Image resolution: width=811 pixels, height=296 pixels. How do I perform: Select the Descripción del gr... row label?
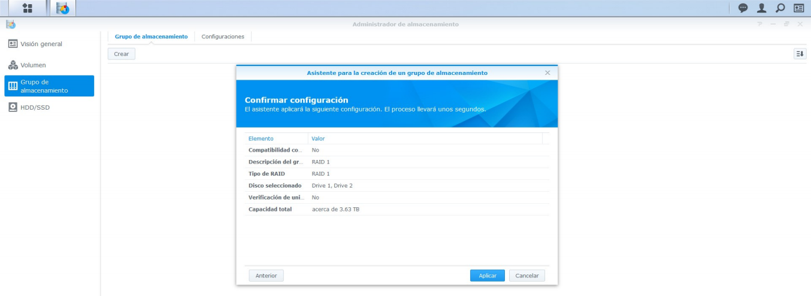pos(276,162)
